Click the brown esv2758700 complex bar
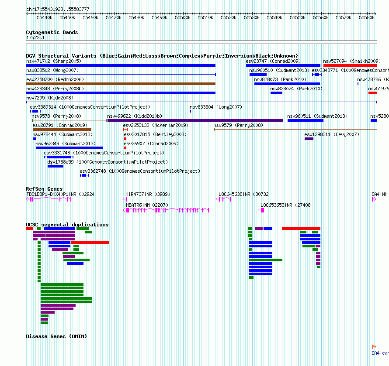This screenshot has height=366, width=389. tap(121, 84)
